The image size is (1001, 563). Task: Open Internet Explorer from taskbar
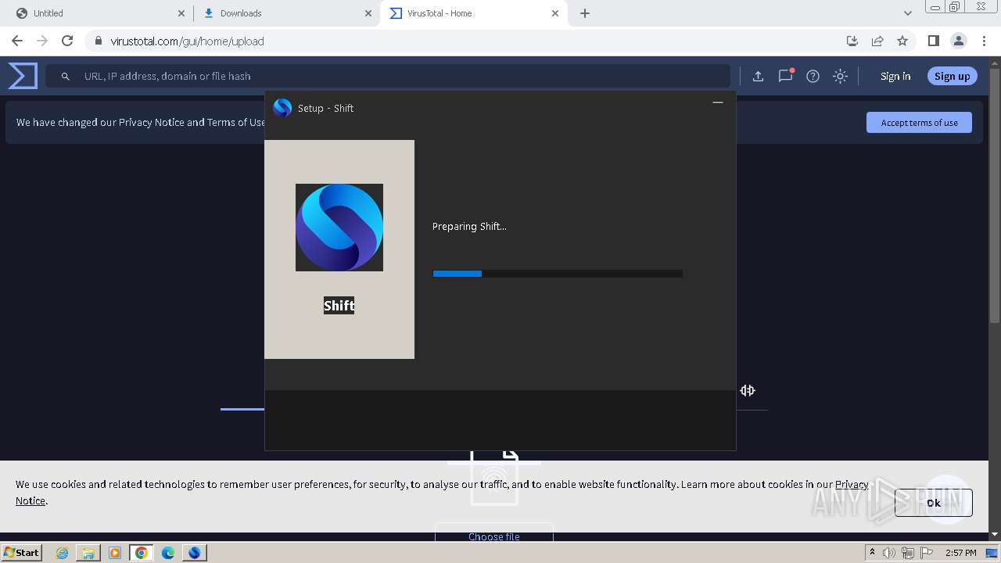coord(62,553)
